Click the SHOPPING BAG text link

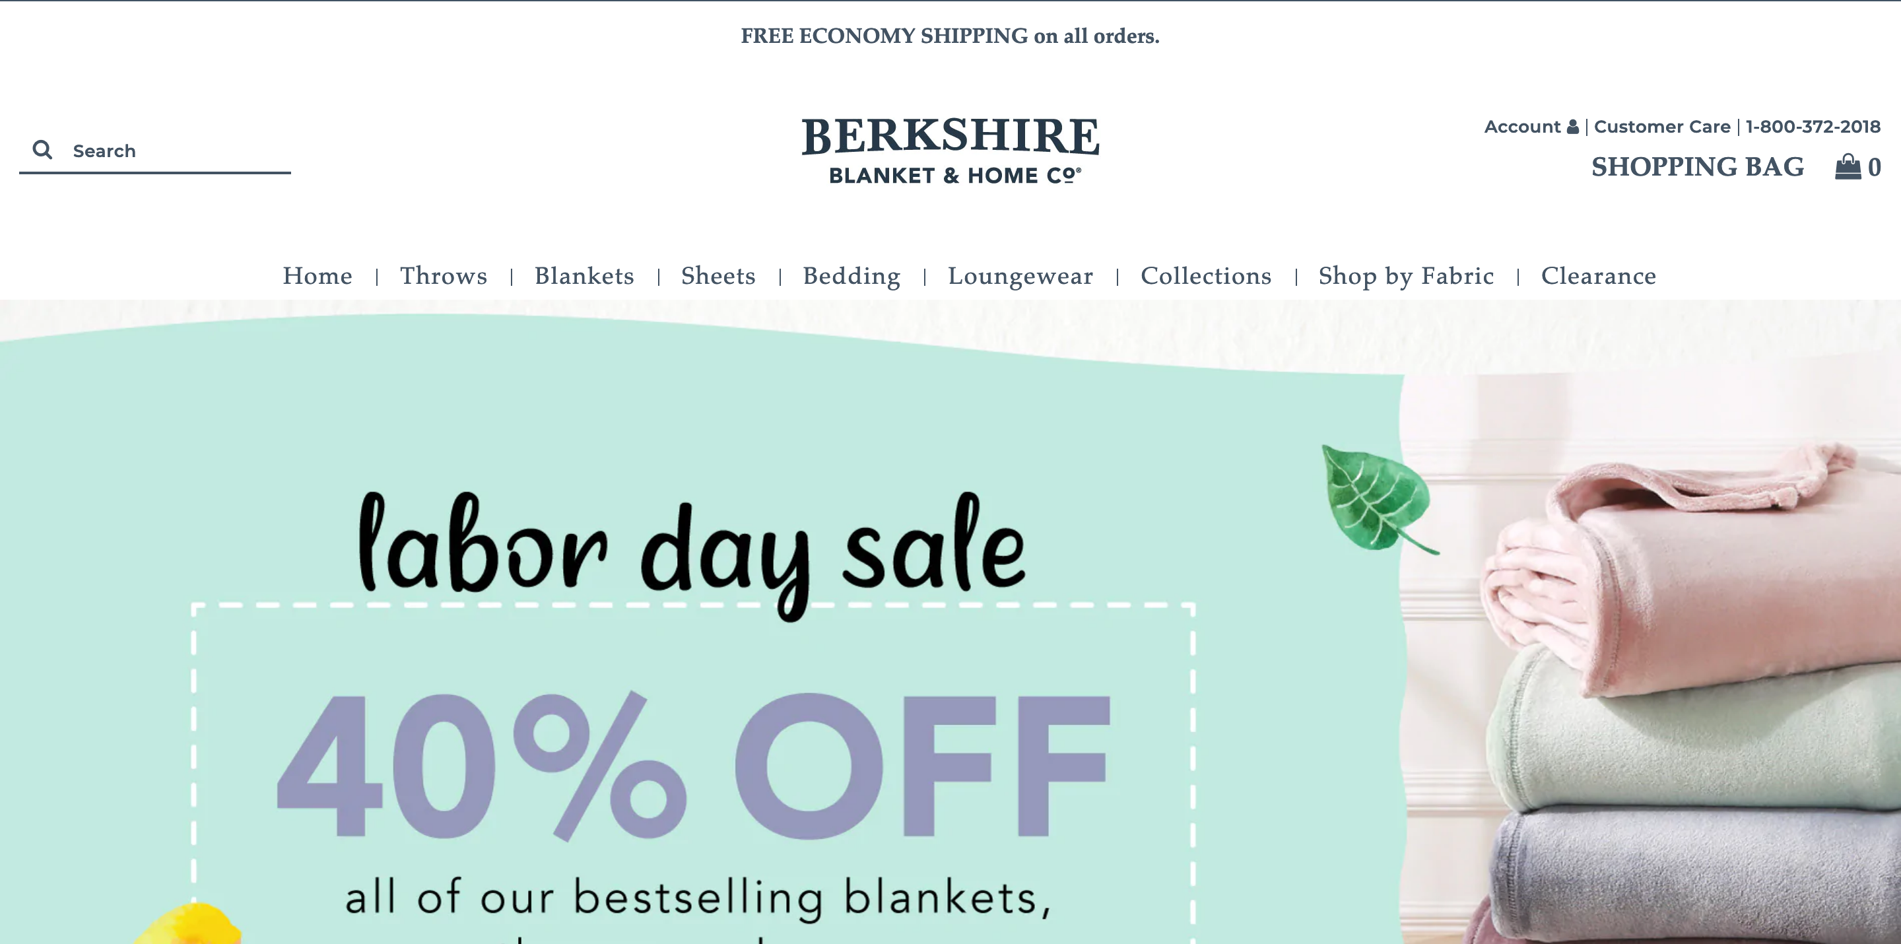point(1697,167)
